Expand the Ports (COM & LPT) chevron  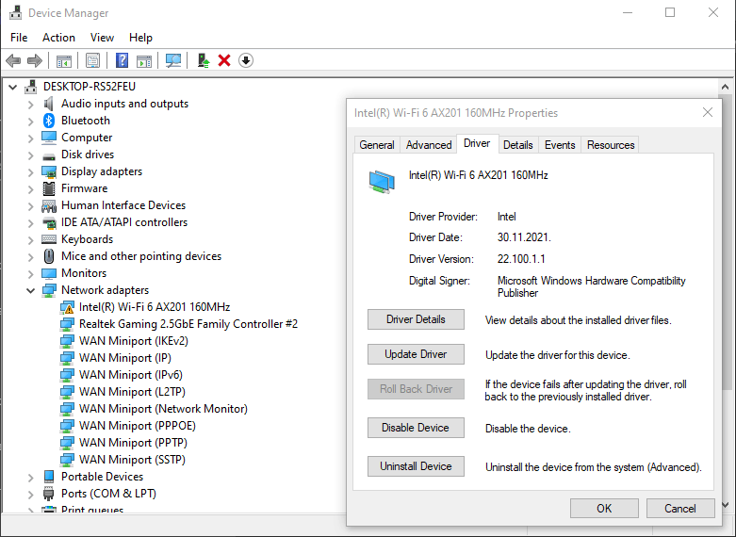30,494
